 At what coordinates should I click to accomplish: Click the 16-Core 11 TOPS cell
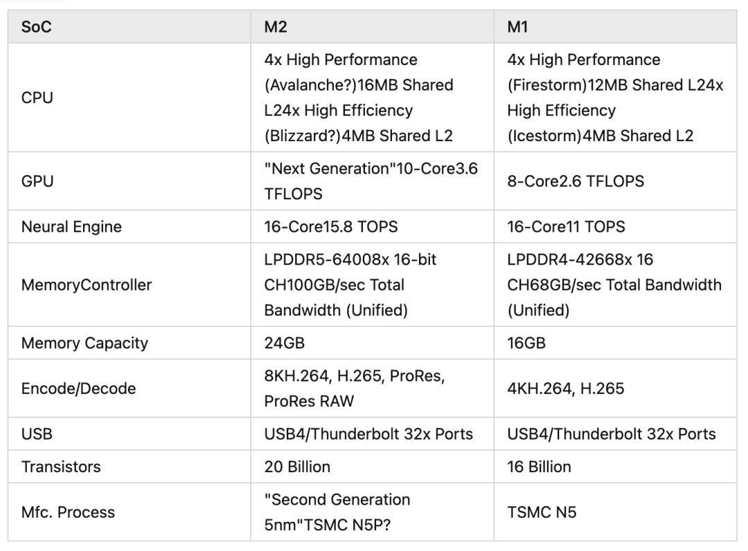click(566, 227)
